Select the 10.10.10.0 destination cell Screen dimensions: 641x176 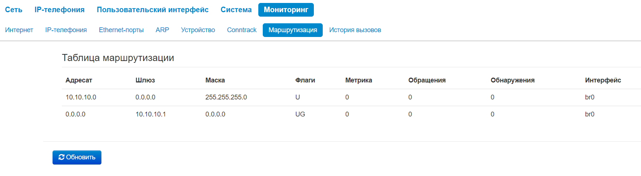[81, 97]
